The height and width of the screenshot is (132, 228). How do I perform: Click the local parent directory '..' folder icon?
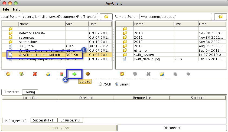pos(10,29)
